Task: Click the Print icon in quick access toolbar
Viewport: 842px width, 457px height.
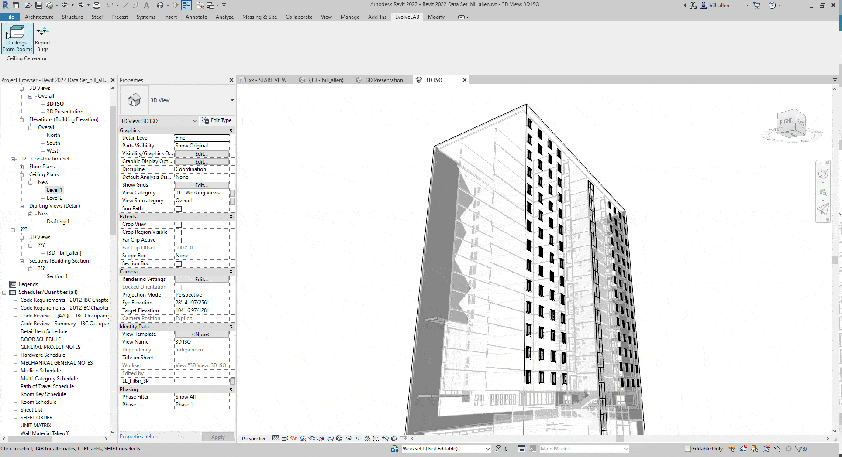Action: [97, 5]
